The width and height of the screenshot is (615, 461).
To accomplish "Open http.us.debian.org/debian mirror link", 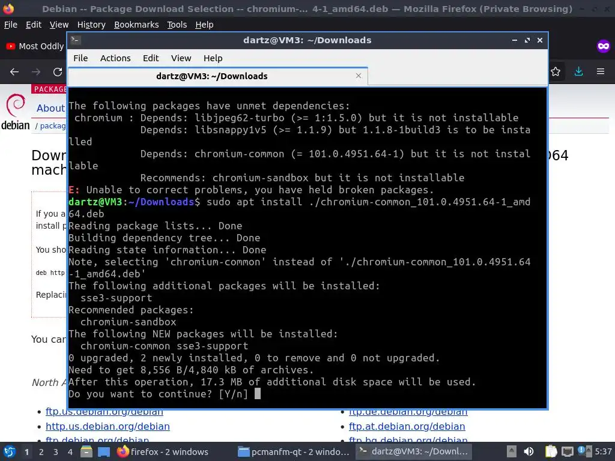I will (108, 426).
